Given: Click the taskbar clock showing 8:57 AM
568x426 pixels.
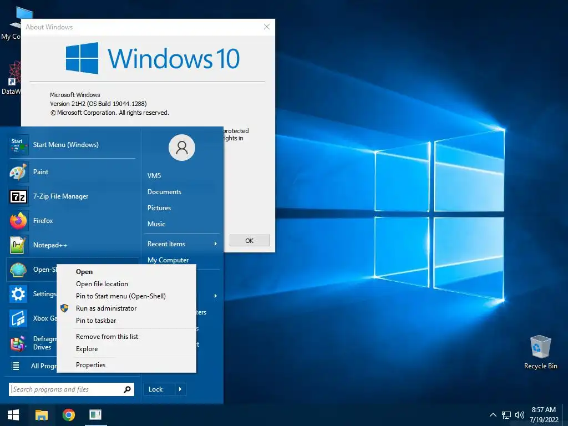Looking at the screenshot, I should pos(544,415).
